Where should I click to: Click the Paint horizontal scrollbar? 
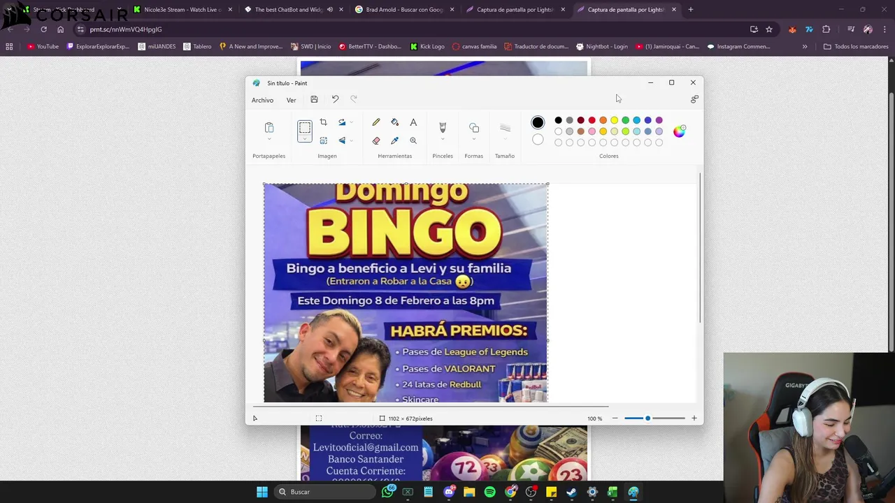[430, 406]
